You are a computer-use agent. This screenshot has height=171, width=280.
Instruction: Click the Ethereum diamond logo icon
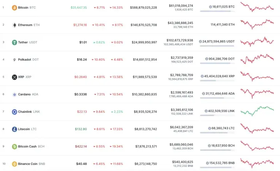(14, 25)
